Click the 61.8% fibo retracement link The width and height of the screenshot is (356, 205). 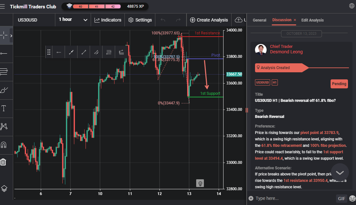(281, 146)
